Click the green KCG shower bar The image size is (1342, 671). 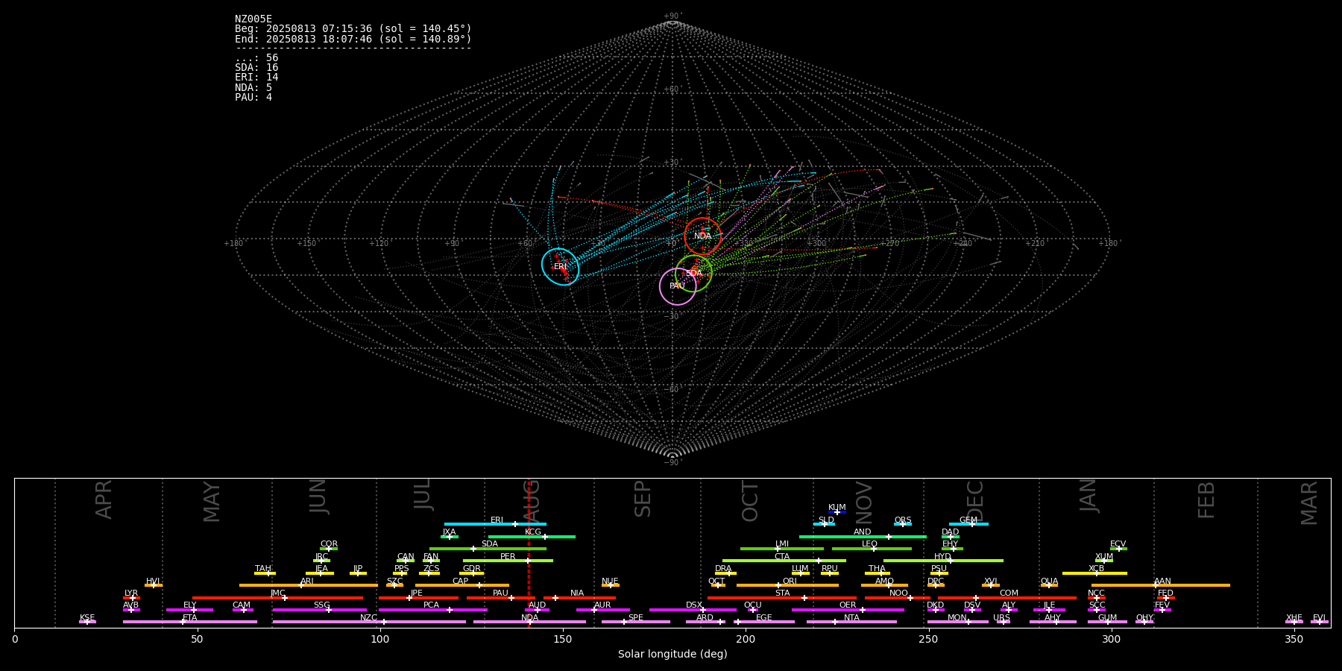point(532,537)
